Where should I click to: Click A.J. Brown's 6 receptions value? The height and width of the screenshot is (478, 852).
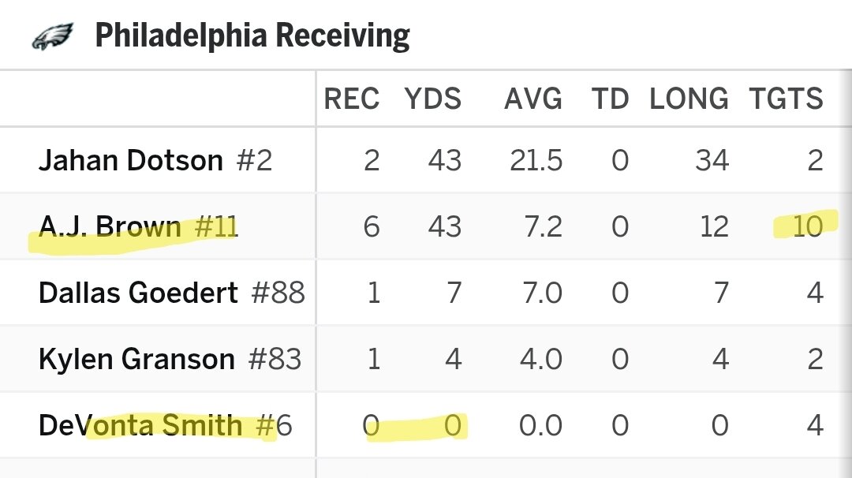click(372, 227)
